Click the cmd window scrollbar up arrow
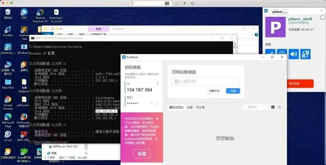 coord(235,43)
